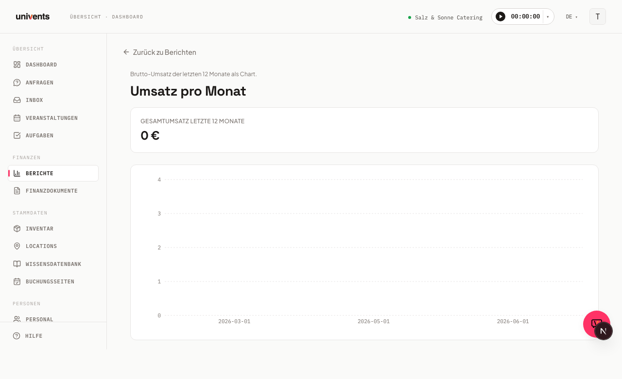Open the DE language dropdown

click(x=572, y=16)
